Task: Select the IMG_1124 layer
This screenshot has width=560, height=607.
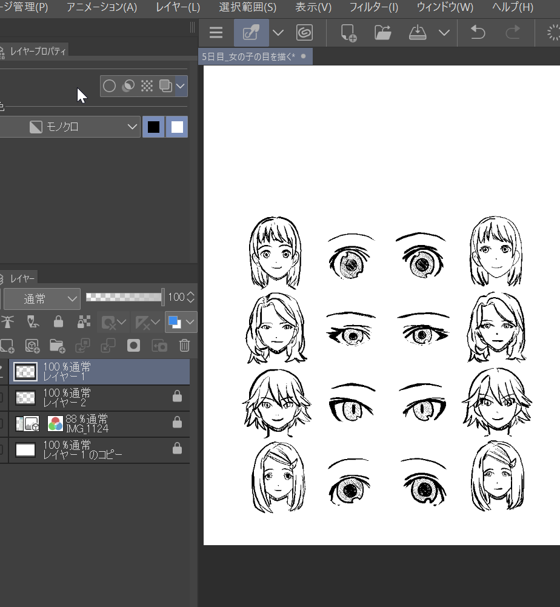Action: [x=97, y=424]
